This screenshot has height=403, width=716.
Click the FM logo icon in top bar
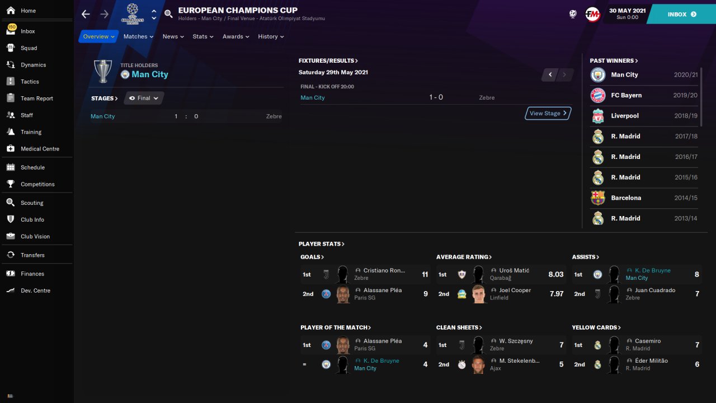coord(592,14)
